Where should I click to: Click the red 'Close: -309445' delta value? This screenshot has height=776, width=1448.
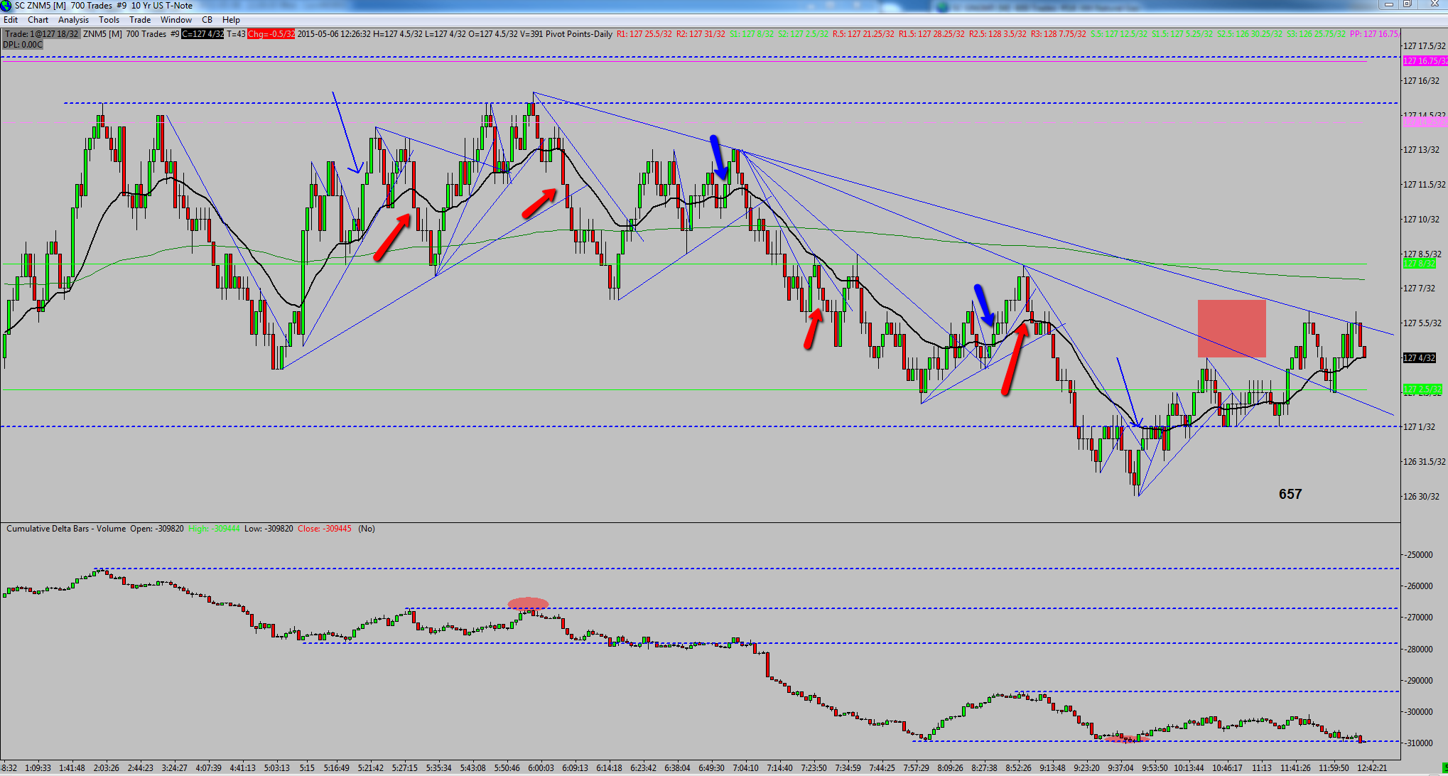click(x=325, y=529)
